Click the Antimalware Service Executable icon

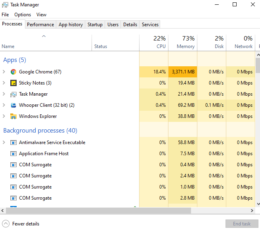pyautogui.click(x=13, y=142)
